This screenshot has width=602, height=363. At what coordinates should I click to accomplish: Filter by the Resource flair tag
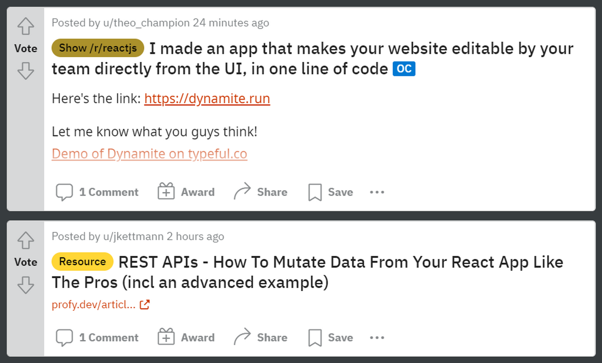point(82,261)
